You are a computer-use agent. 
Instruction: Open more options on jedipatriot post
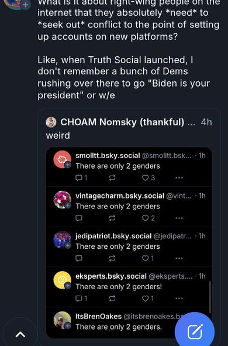(179, 258)
